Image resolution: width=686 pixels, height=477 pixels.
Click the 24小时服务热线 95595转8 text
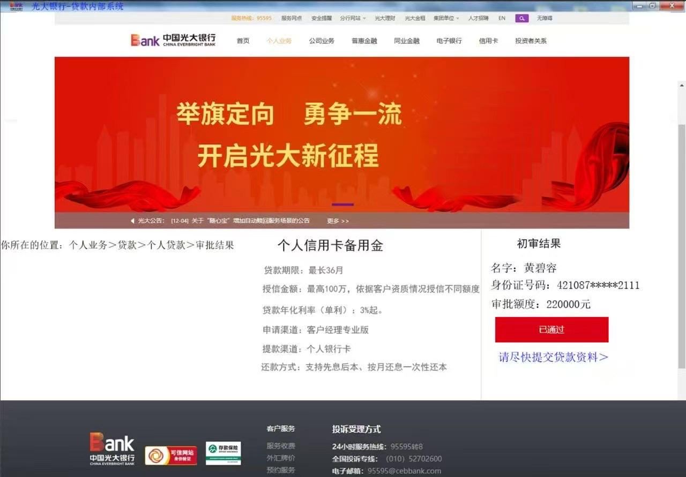tap(377, 446)
